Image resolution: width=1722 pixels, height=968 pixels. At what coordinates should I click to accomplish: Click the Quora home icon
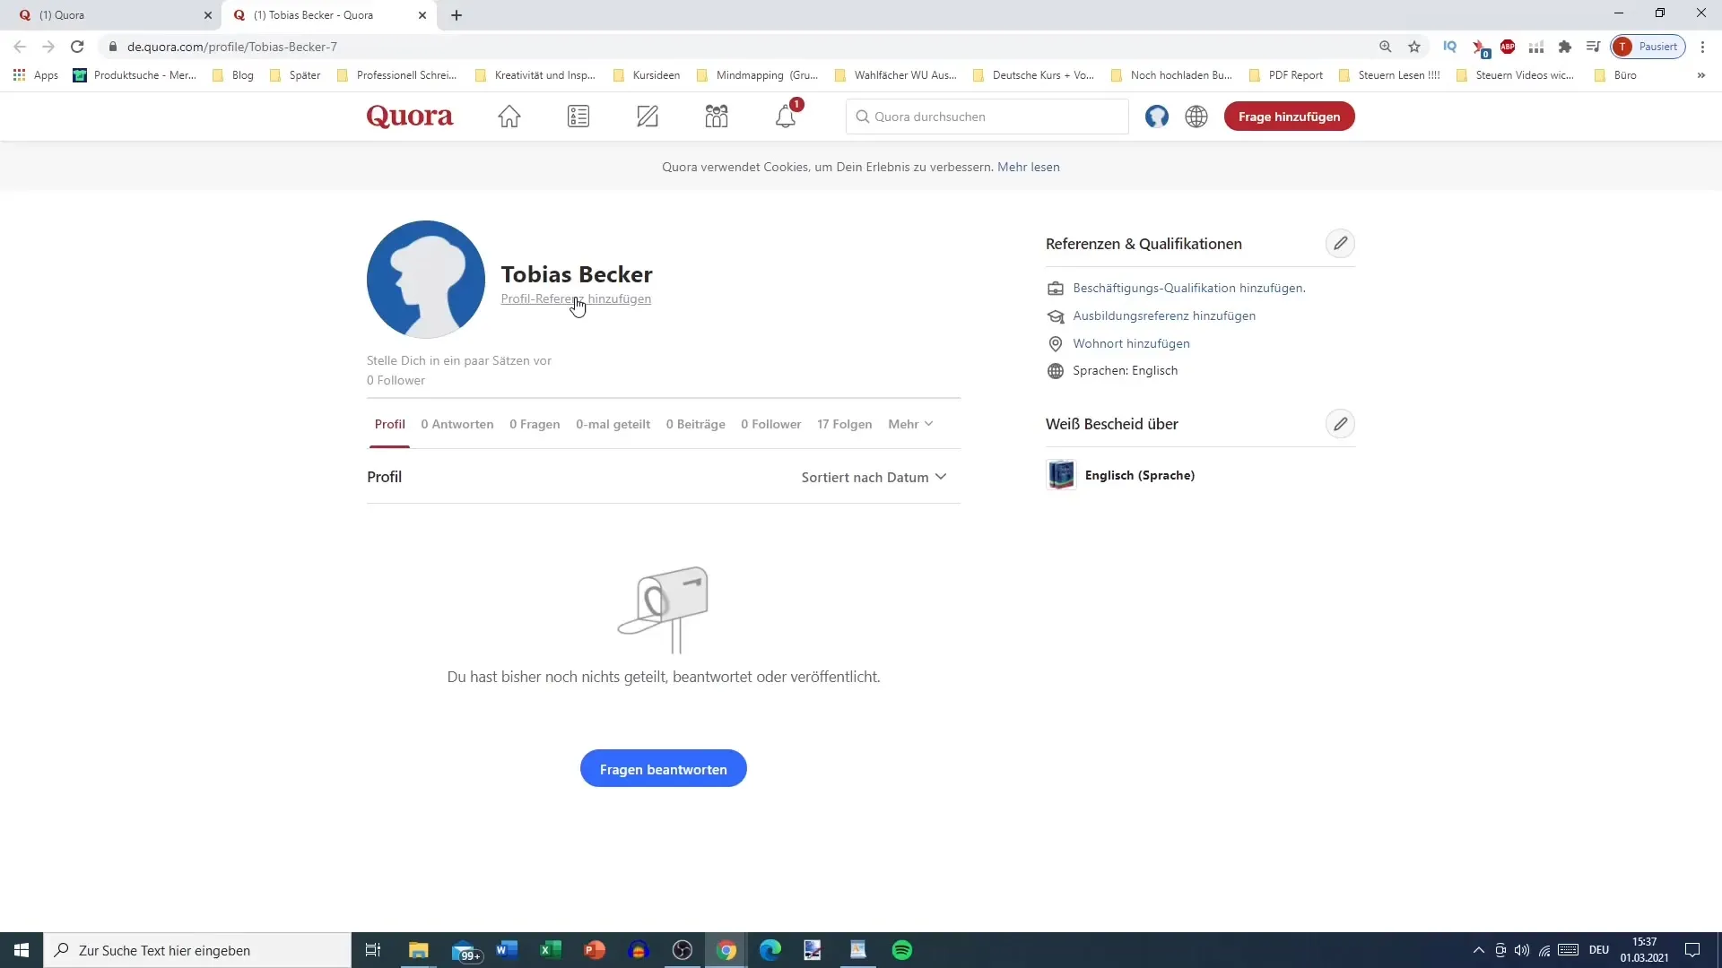509,116
